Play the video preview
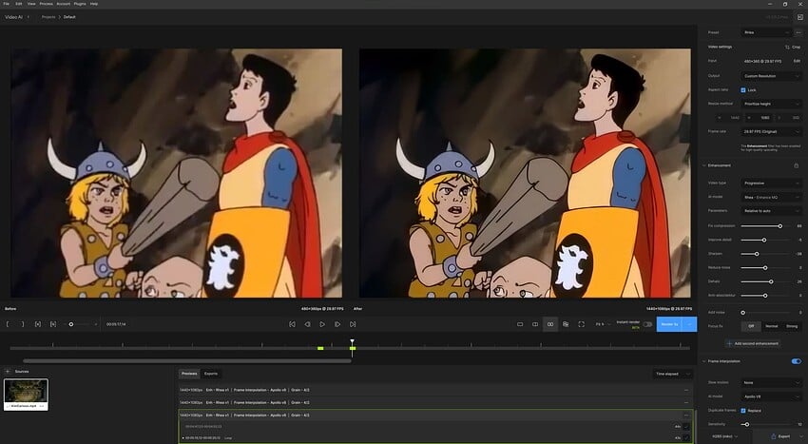808x444 pixels. [322, 324]
